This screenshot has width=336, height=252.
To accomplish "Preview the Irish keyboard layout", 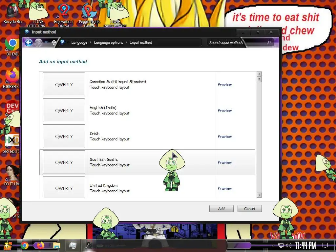I will coord(225,136).
